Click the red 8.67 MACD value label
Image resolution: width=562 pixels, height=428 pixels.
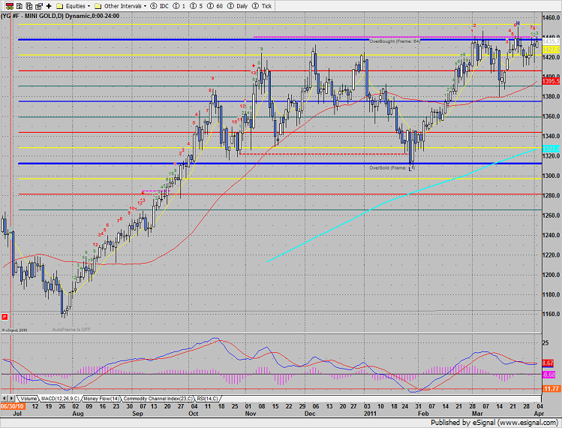point(548,363)
